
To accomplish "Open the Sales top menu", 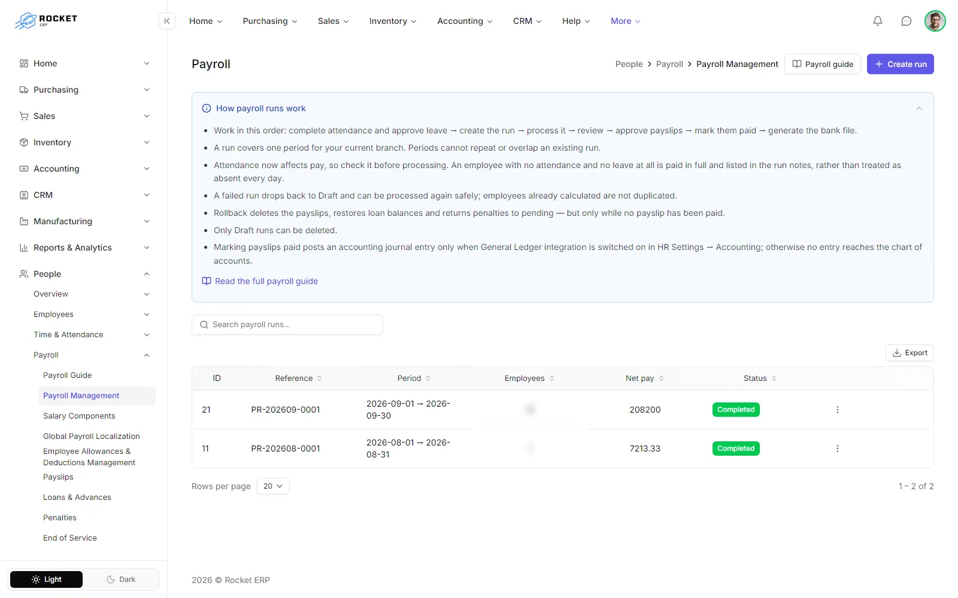I will (333, 21).
